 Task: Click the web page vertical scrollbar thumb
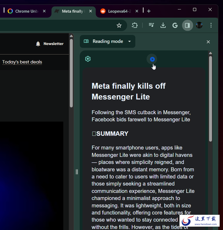[71, 73]
